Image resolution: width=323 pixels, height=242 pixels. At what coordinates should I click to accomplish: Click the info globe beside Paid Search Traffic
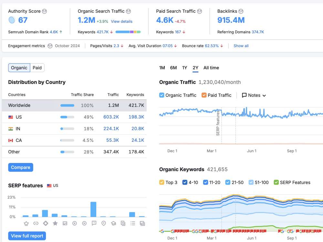(199, 11)
